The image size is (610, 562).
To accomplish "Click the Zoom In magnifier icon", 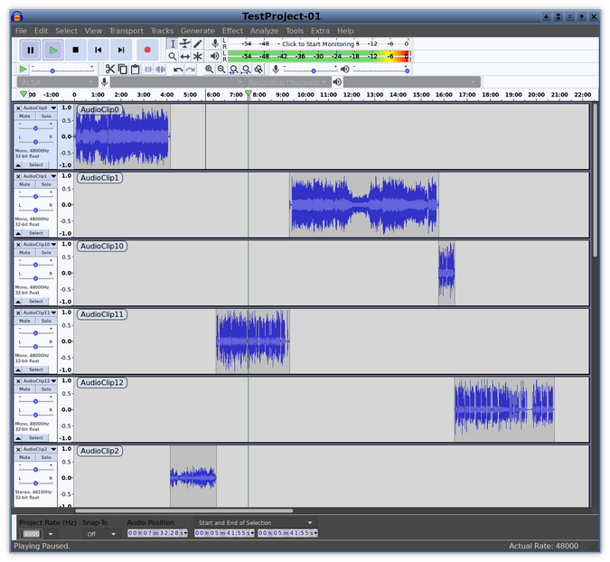I will 210,69.
